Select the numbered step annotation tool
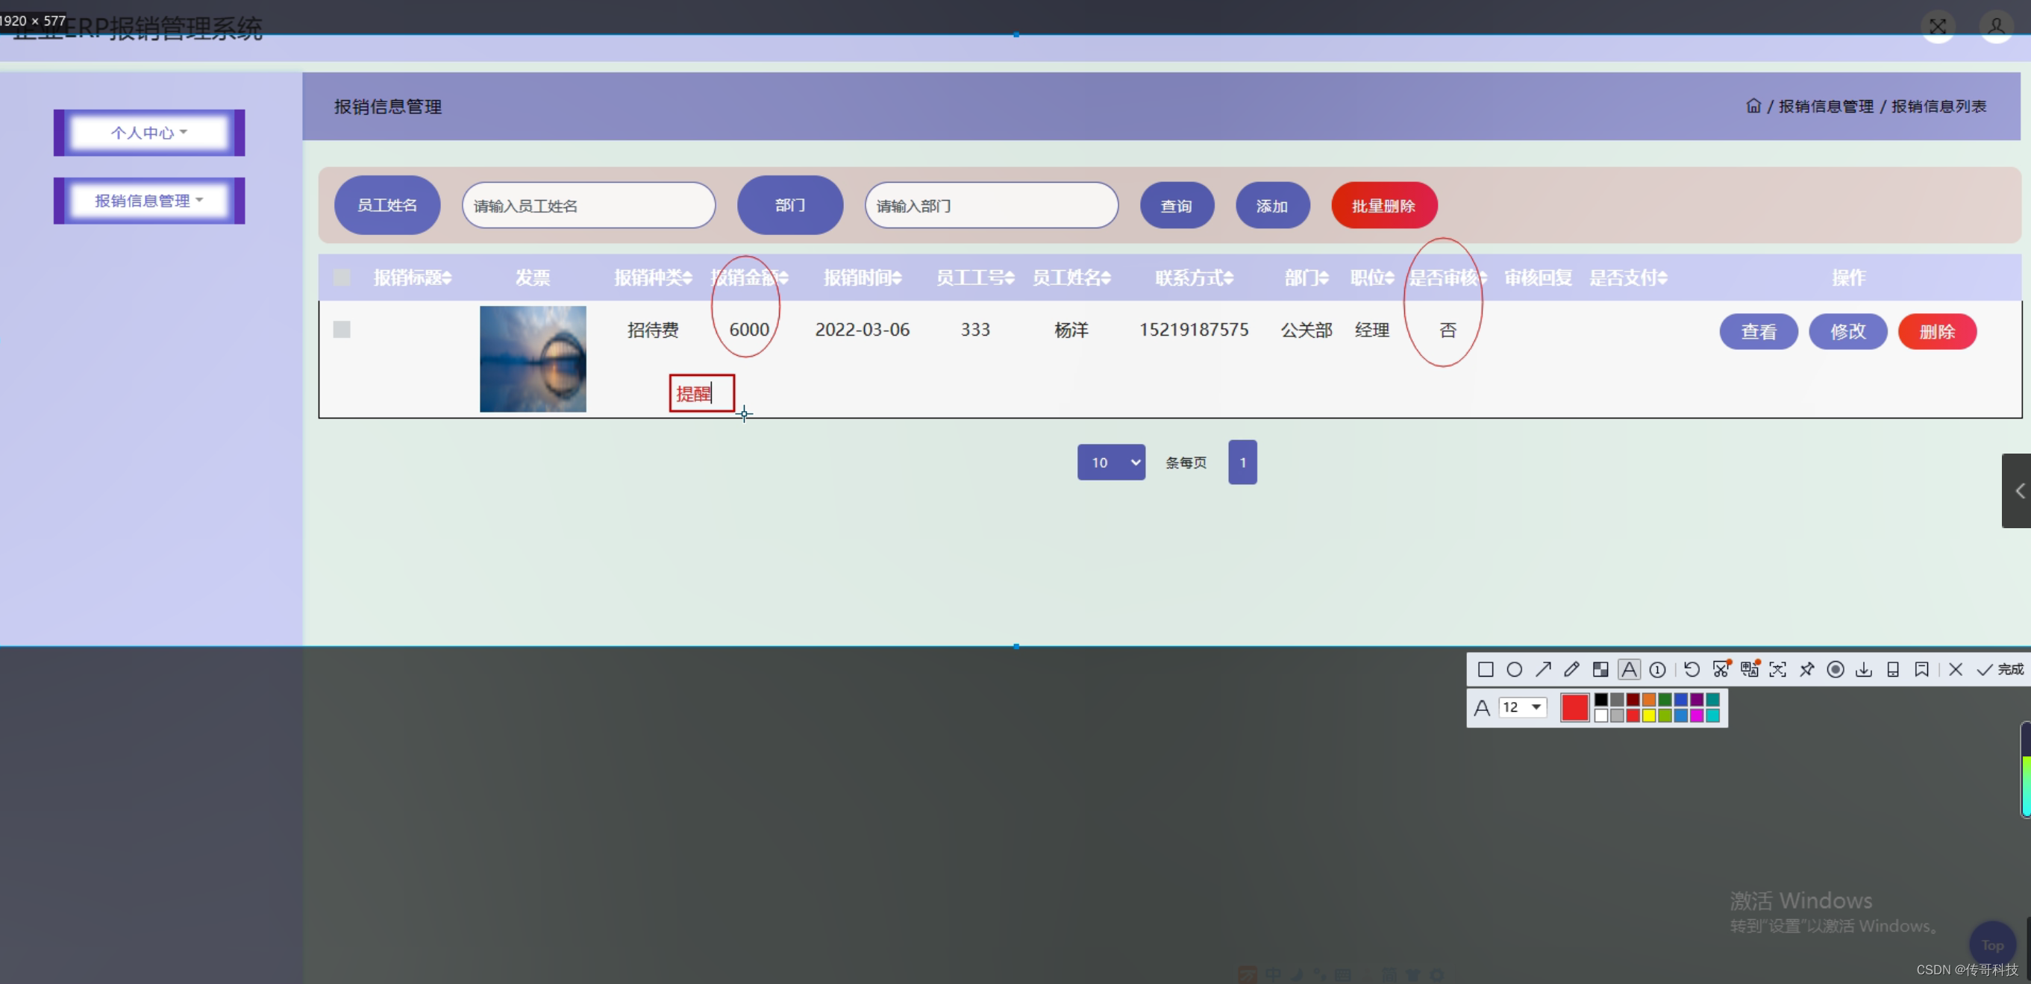Viewport: 2031px width, 984px height. click(1657, 669)
